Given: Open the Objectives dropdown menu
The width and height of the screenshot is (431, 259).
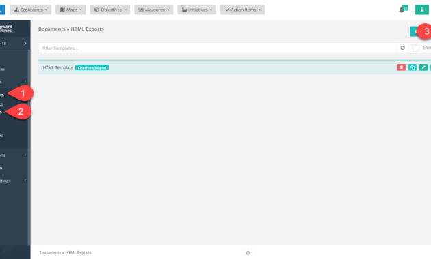Looking at the screenshot, I should [110, 10].
